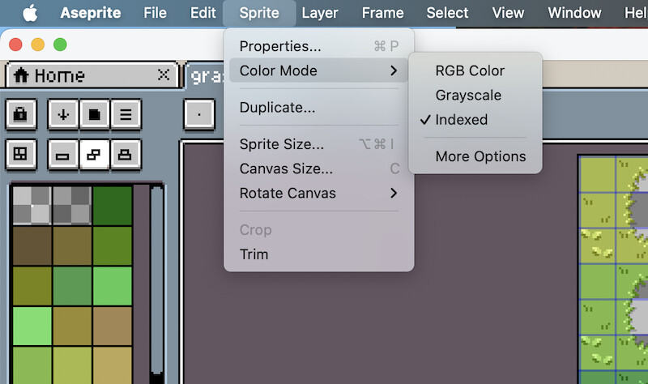
Task: Select the two-overlapping-rectangles tileset mode icon
Action: [95, 153]
